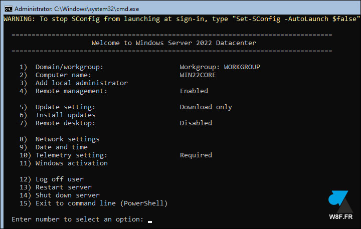
Task: Click 'Update setting:' option 5 label
Action: coord(65,107)
